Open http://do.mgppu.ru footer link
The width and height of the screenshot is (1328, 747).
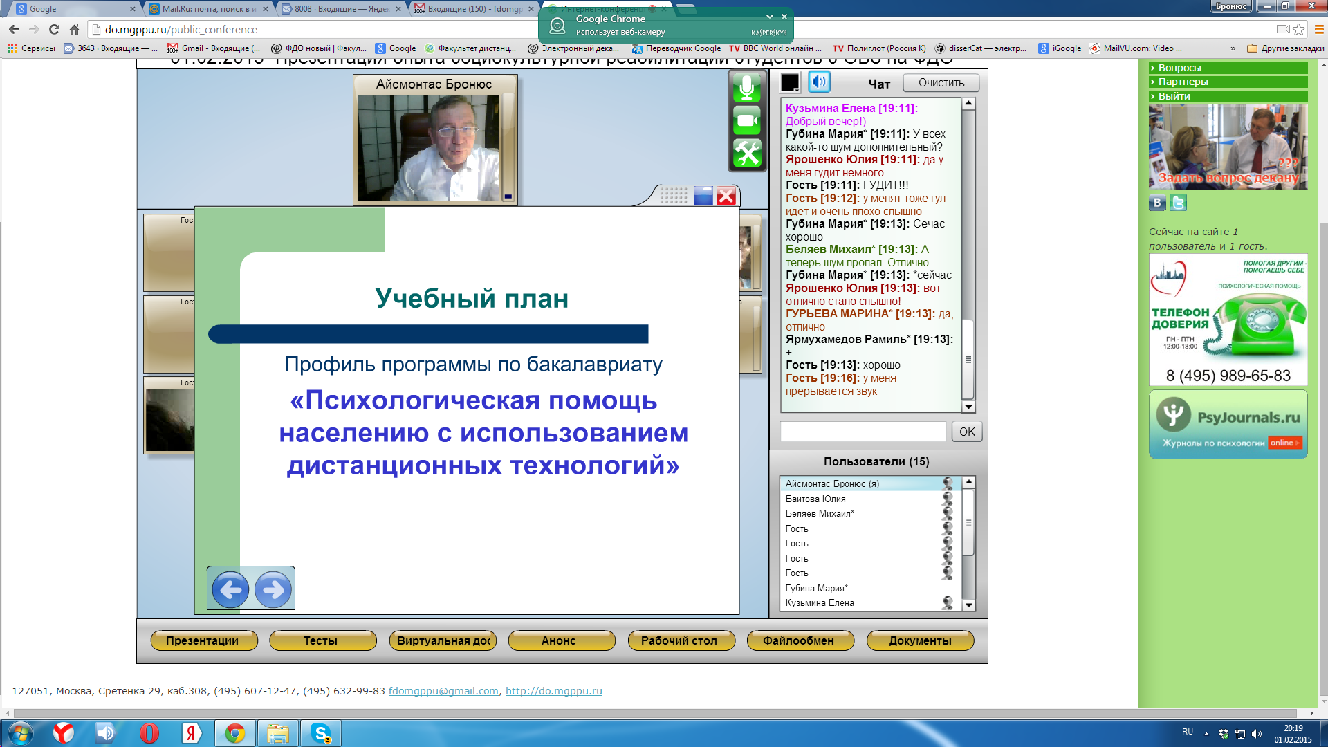553,691
